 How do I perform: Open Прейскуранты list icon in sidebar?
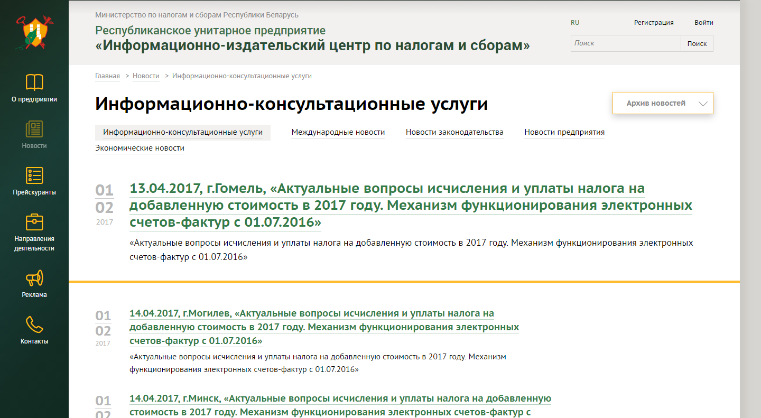pos(34,175)
